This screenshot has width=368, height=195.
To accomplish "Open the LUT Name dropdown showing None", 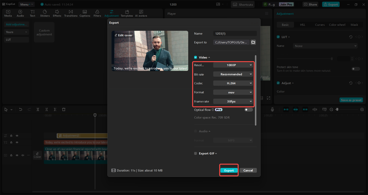I will coord(325,46).
